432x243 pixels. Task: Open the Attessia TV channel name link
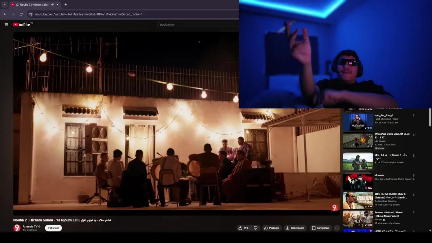click(x=30, y=226)
